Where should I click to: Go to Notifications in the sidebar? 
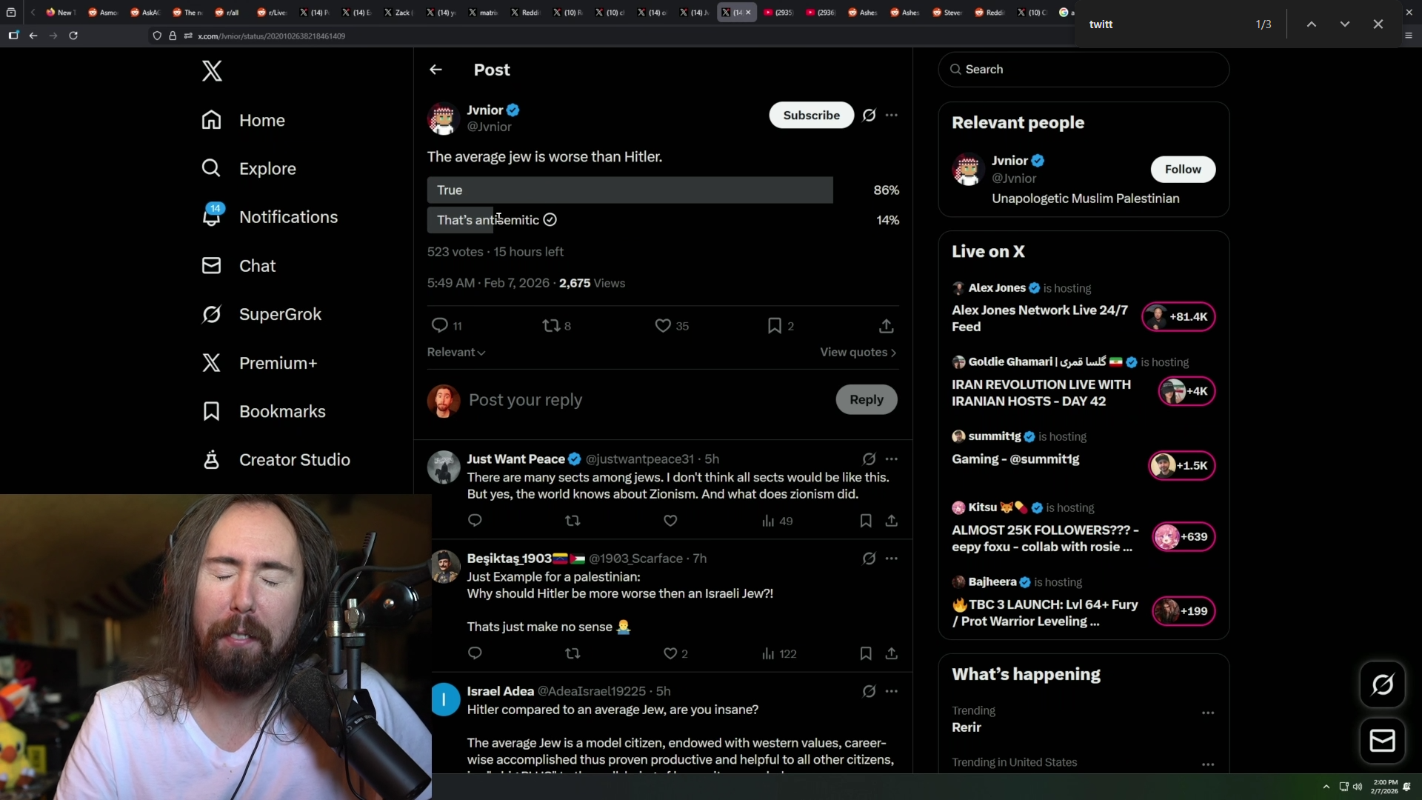click(287, 217)
